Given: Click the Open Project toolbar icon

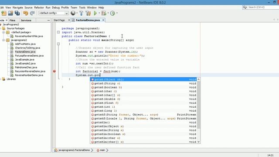Looking at the screenshot, I should [10, 13].
